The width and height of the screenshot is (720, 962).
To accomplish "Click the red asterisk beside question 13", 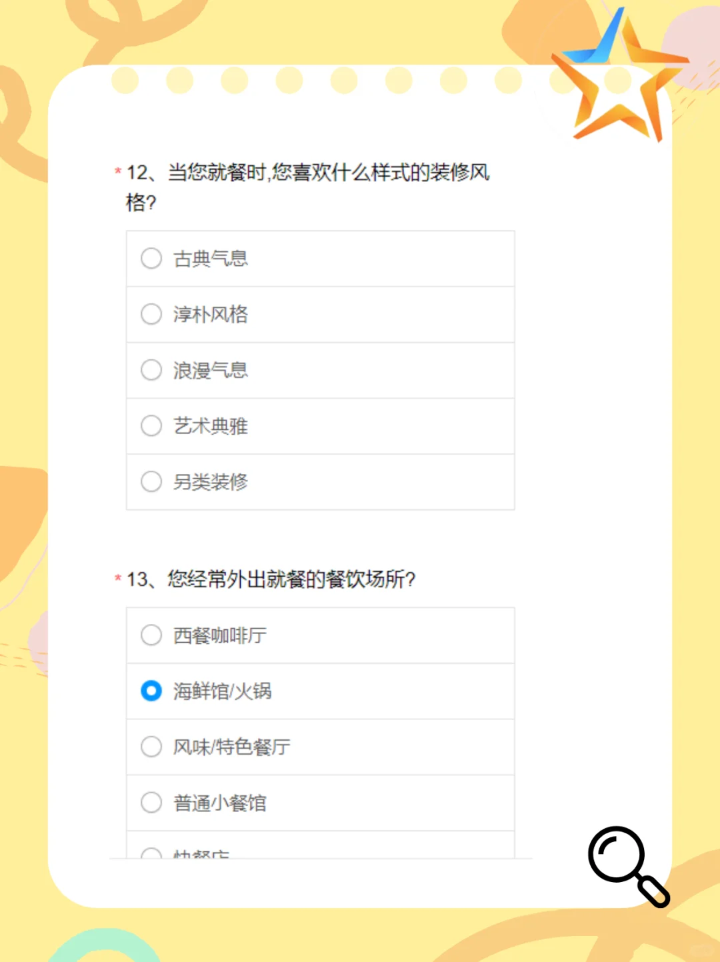I will pyautogui.click(x=118, y=578).
